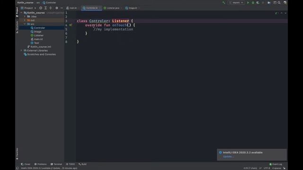Screen dimensions: 303x170
Task: Click the read-only lock icon in status bar
Action: coord(284,168)
